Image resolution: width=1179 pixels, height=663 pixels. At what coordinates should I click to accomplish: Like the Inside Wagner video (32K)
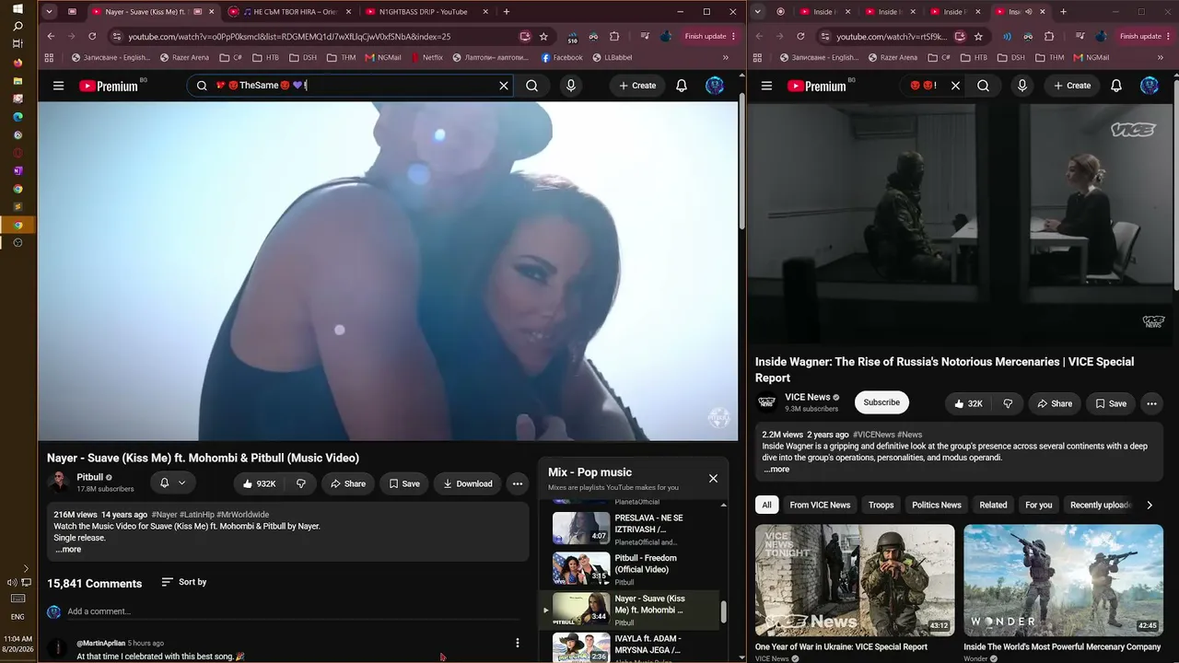(x=969, y=403)
